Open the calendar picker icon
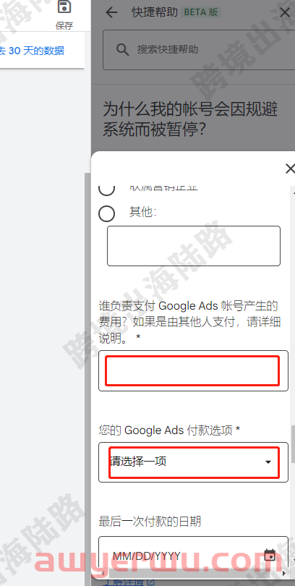The image size is (295, 586). [x=270, y=555]
